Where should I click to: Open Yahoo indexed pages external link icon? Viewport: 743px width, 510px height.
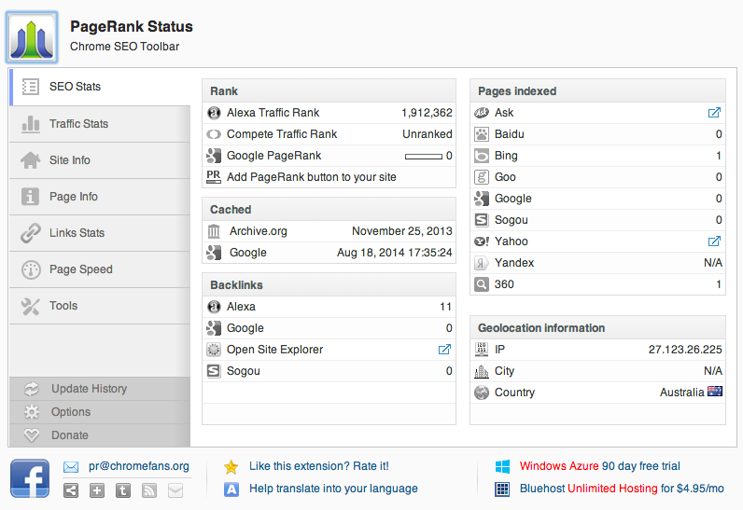pyautogui.click(x=714, y=241)
